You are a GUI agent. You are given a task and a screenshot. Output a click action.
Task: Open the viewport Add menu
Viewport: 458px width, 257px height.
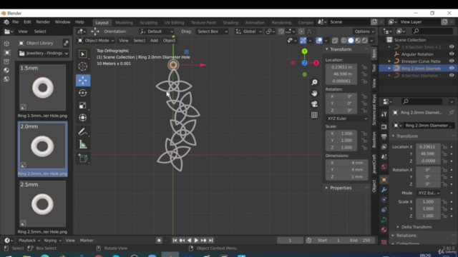(155, 41)
